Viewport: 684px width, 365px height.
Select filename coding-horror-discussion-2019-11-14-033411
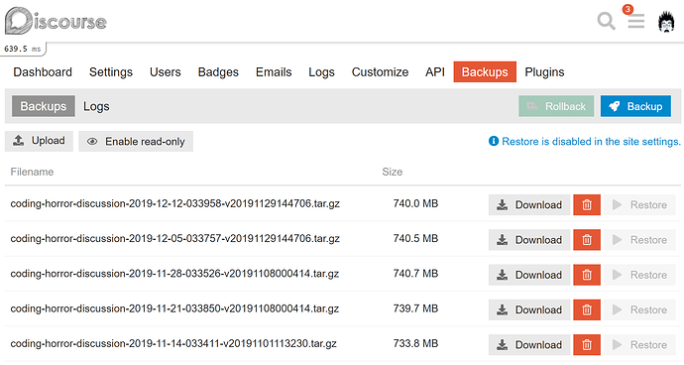[173, 343]
